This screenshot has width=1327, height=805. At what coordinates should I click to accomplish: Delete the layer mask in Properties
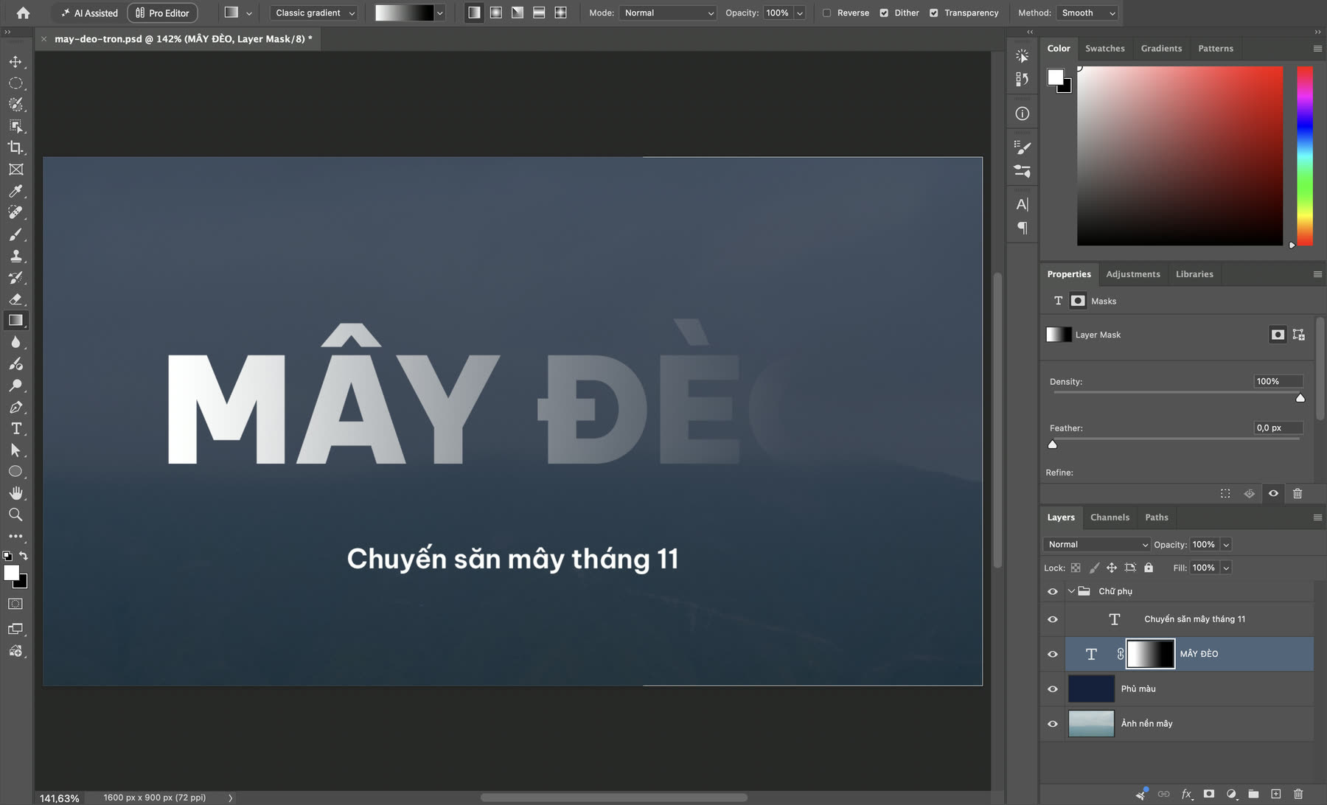1298,493
